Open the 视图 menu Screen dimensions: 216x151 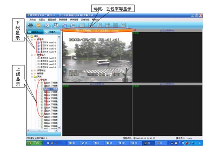(x=42, y=20)
